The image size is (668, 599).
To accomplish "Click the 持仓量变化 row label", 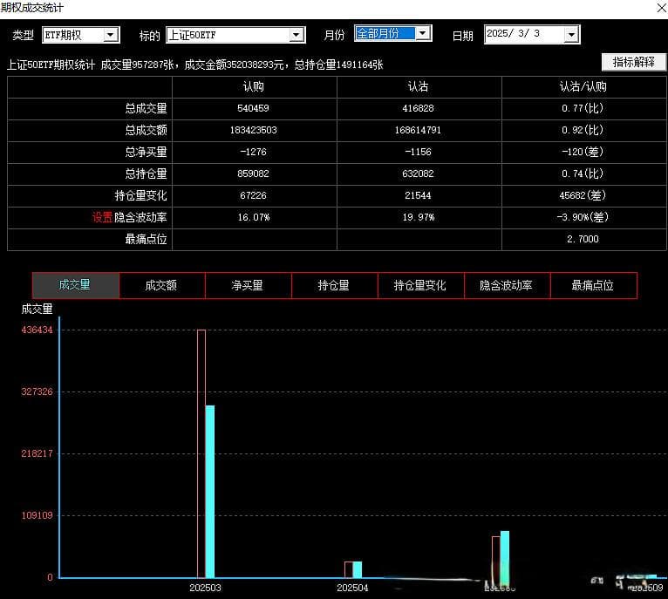I will (x=140, y=195).
